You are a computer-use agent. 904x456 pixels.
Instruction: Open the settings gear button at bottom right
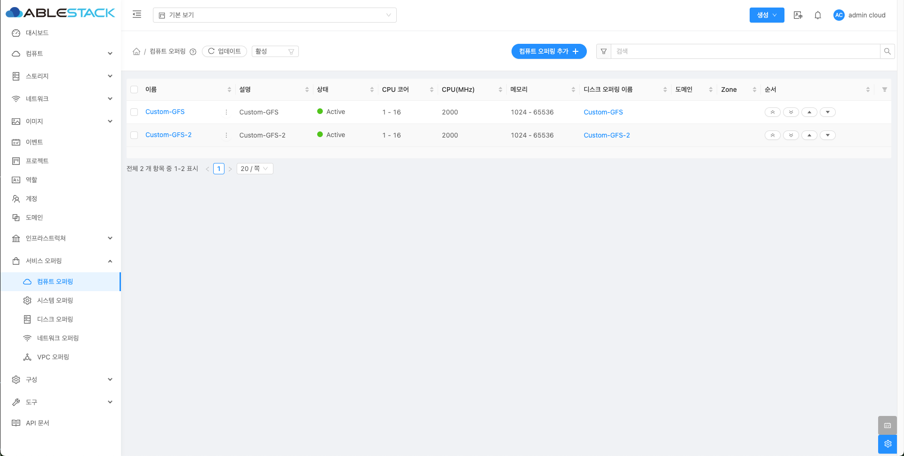tap(888, 444)
